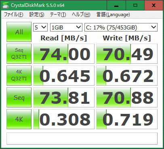Focus the empty comment field at bottom
164x149 pixels.
(x=82, y=139)
